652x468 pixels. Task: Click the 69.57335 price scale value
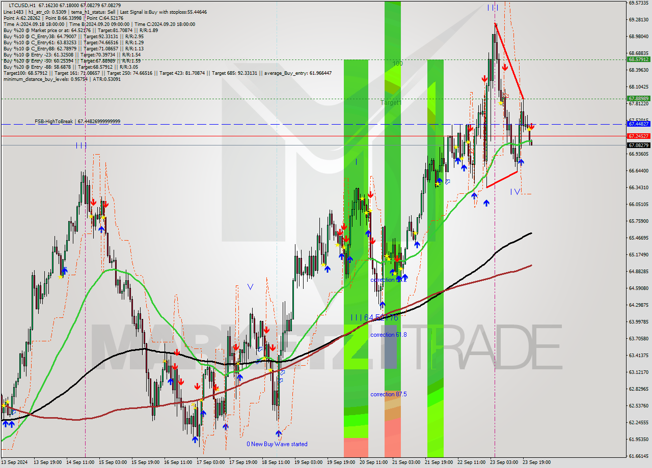(x=638, y=3)
